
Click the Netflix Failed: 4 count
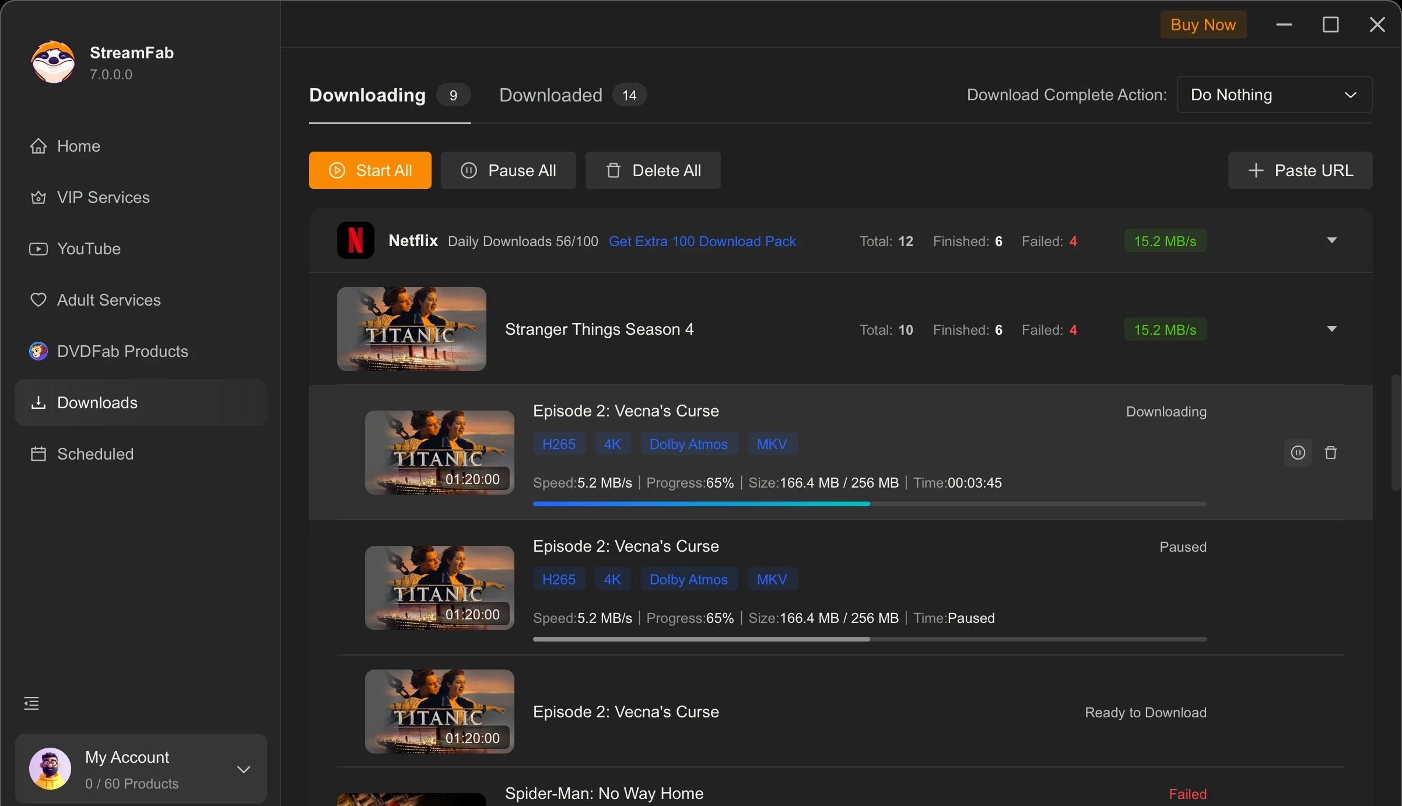click(1050, 241)
